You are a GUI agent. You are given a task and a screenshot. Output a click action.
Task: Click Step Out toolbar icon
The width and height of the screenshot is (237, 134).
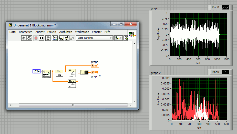point(72,38)
